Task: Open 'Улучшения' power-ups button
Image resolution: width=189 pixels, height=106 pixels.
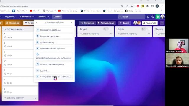Action: click(x=87, y=23)
